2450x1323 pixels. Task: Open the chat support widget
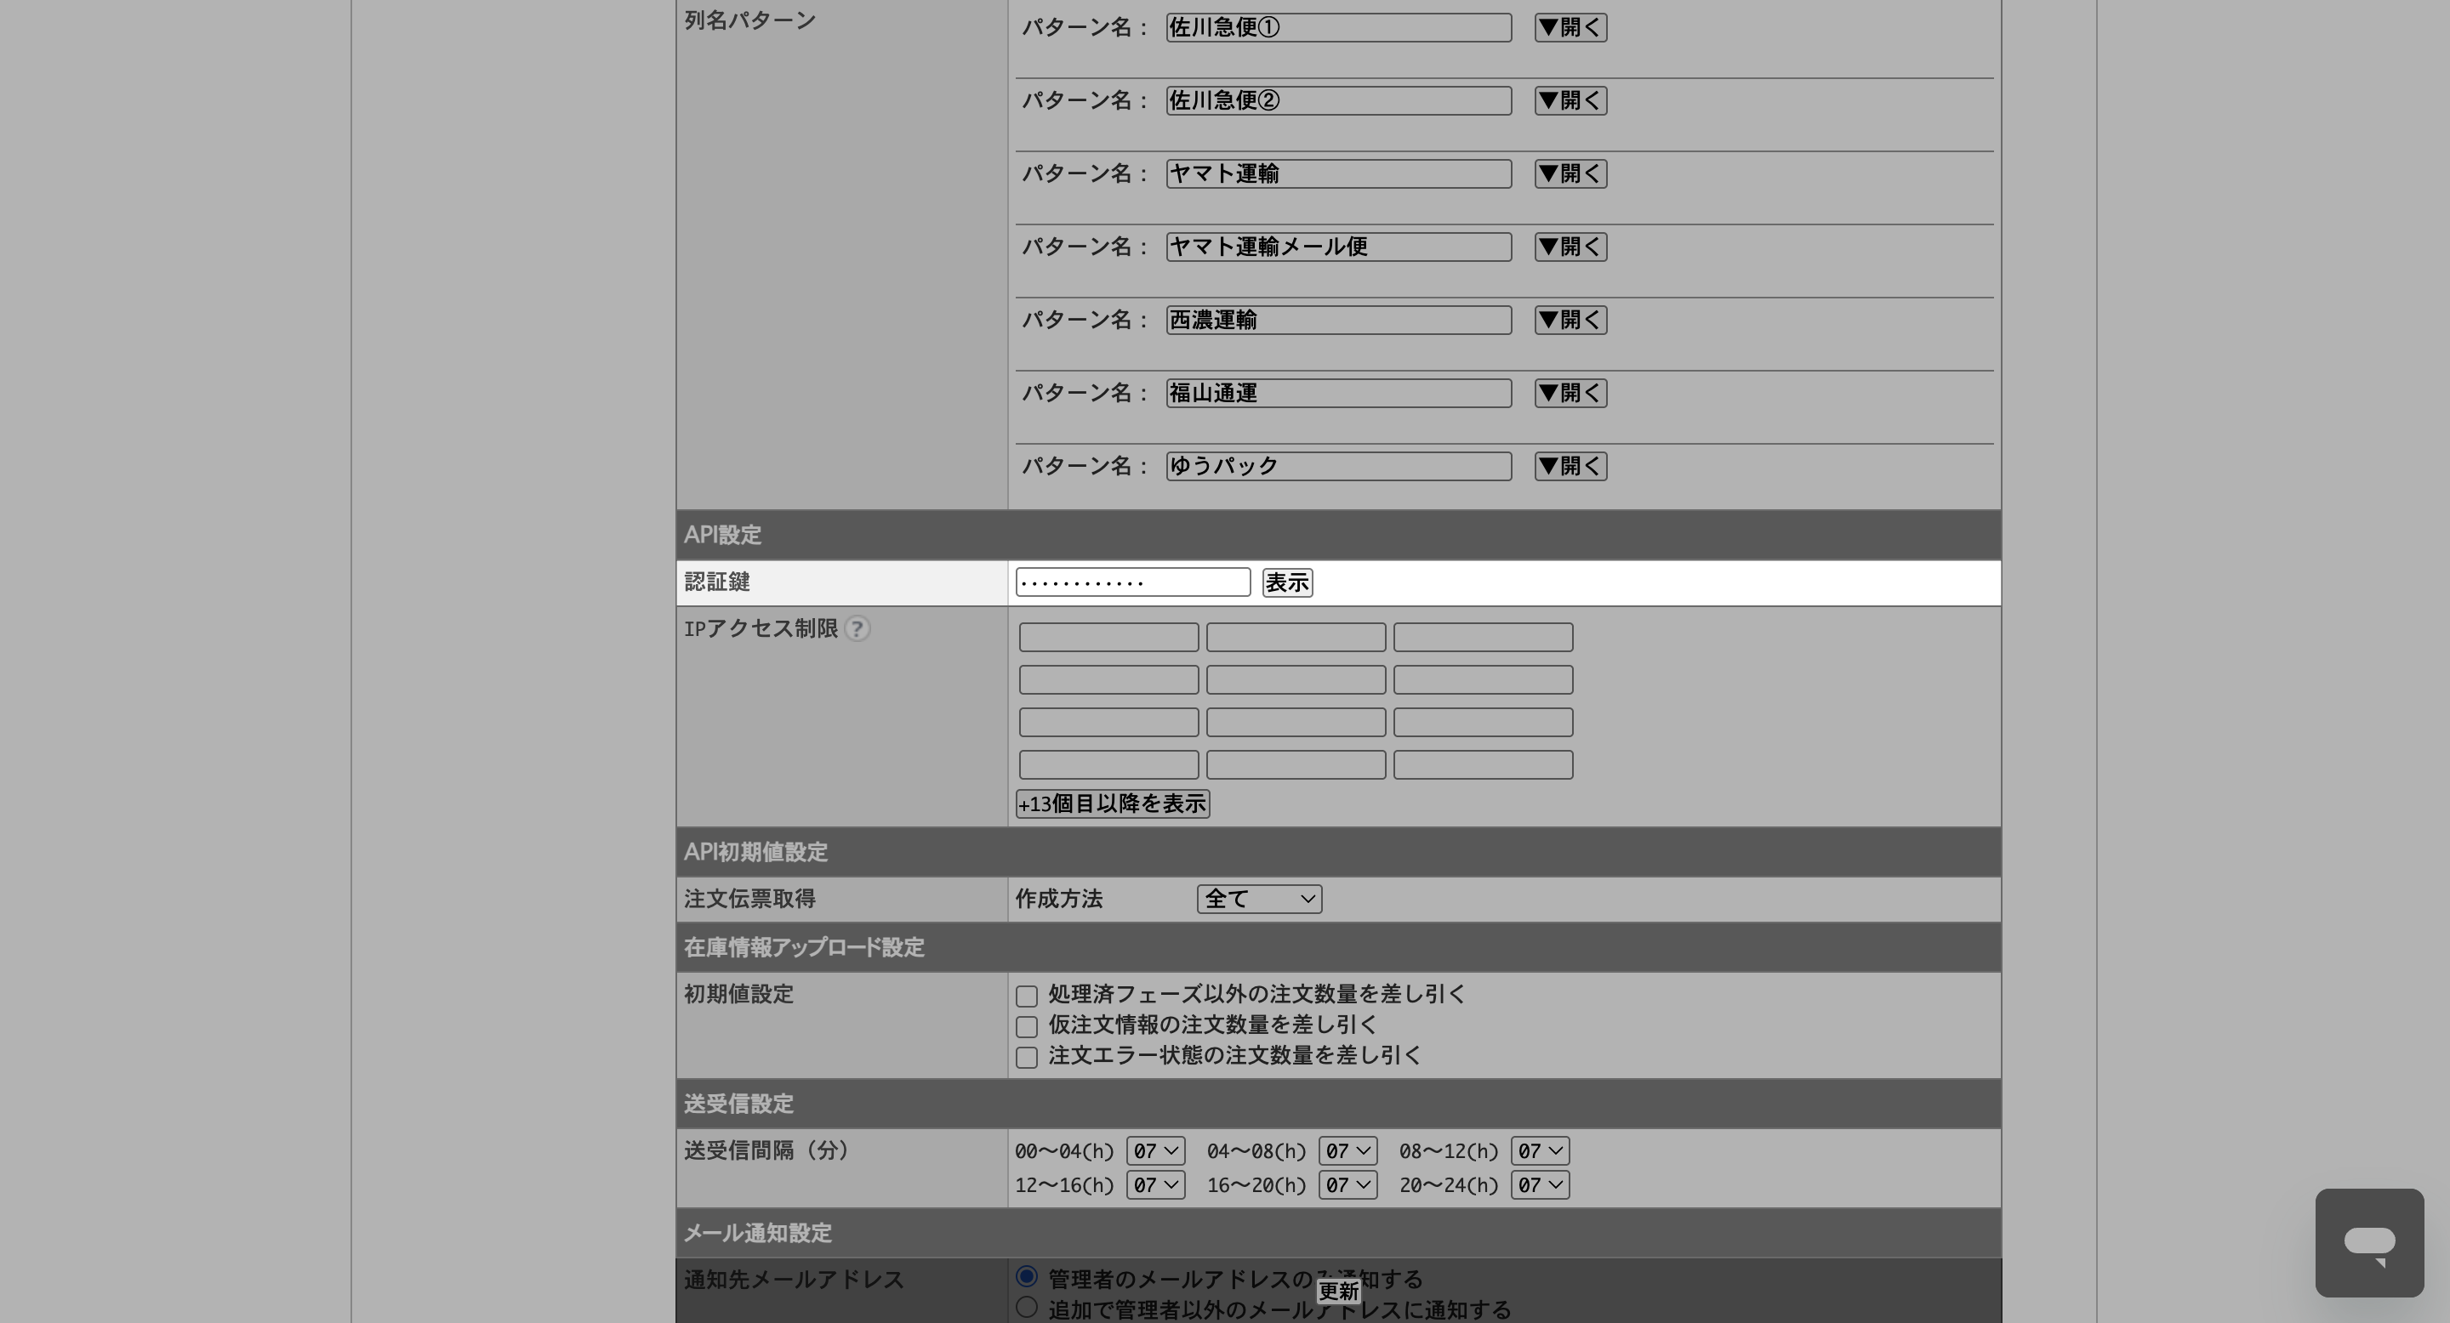coord(2368,1242)
